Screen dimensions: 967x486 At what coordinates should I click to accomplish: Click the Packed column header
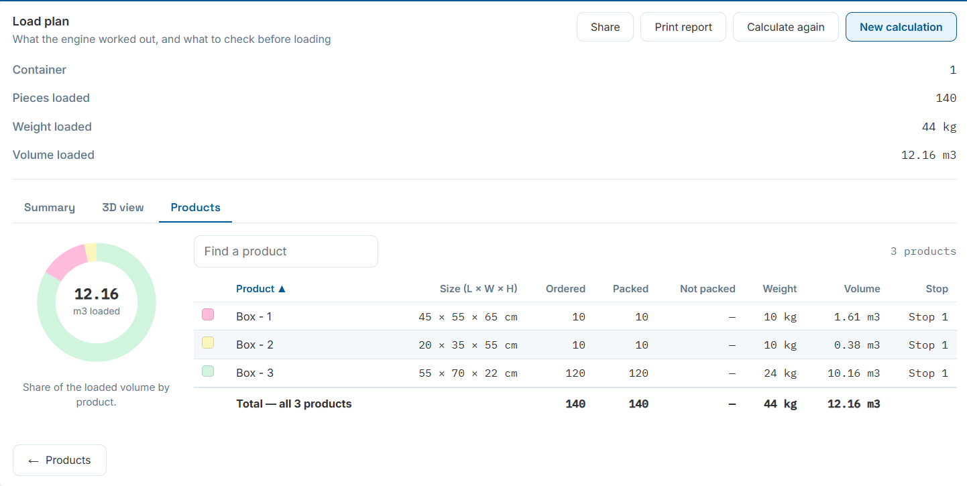[x=630, y=289]
